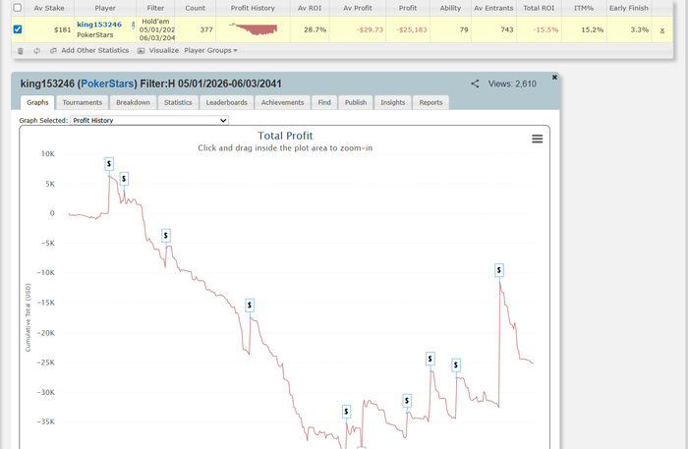Click the rightmost $ marker near -10K
Viewport: 688px width, 449px height.
[x=499, y=270]
